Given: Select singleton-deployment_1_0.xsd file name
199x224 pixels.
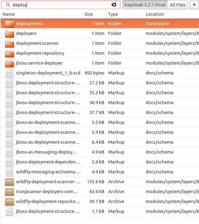Looking at the screenshot, I should click(x=48, y=73).
